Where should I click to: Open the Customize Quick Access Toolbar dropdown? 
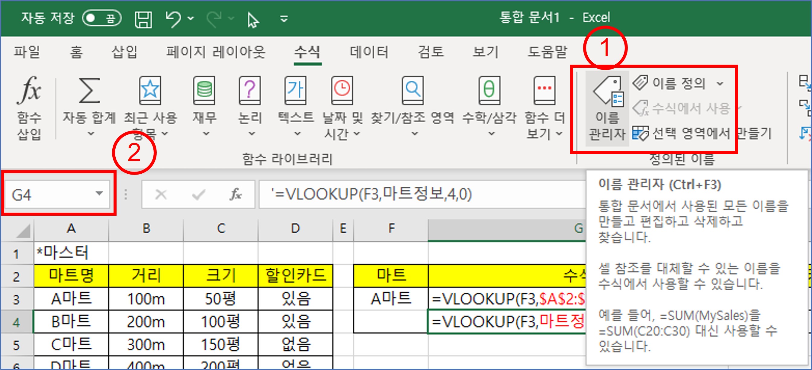click(284, 19)
